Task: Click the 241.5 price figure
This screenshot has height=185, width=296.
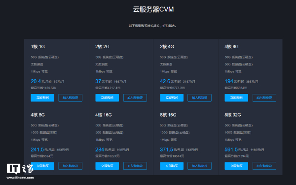Action: (x=37, y=150)
